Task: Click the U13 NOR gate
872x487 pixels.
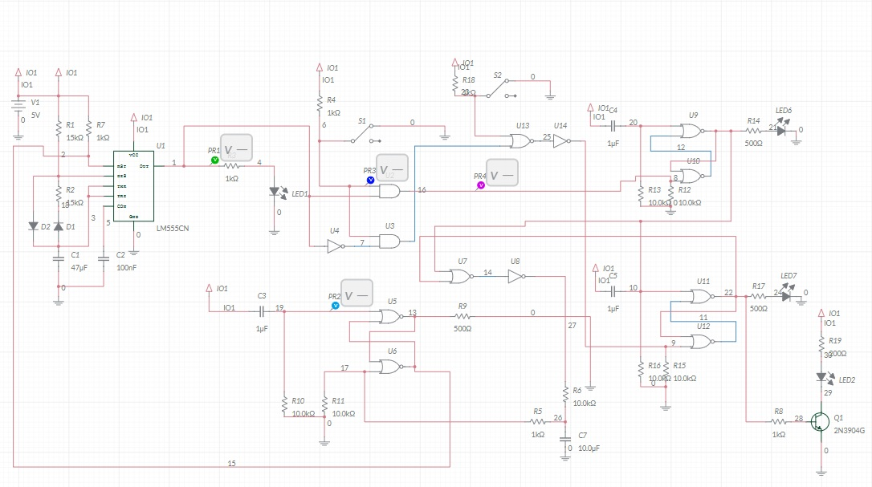Action: pos(522,141)
